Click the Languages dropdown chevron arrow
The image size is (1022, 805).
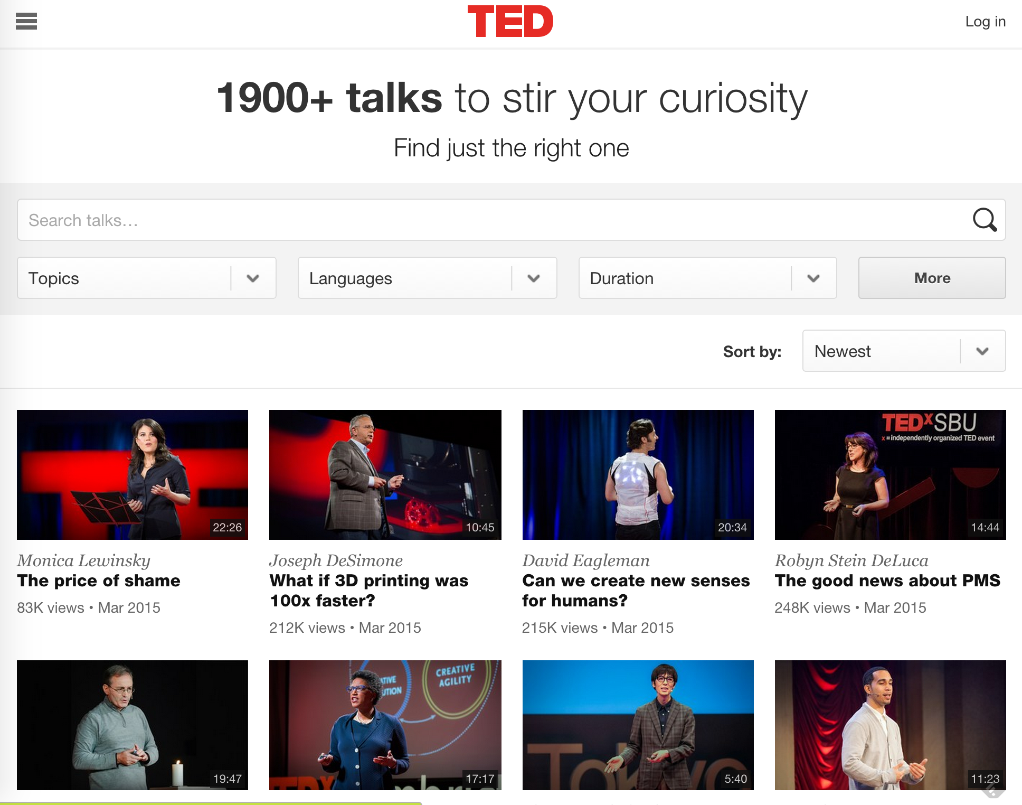[534, 278]
